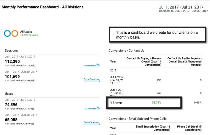Click the Phone Call Goal 15 column header
Image resolution: width=210 pixels, height=135 pixels.
click(189, 128)
